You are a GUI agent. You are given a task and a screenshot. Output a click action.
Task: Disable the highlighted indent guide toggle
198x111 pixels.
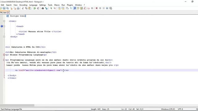[75, 8]
